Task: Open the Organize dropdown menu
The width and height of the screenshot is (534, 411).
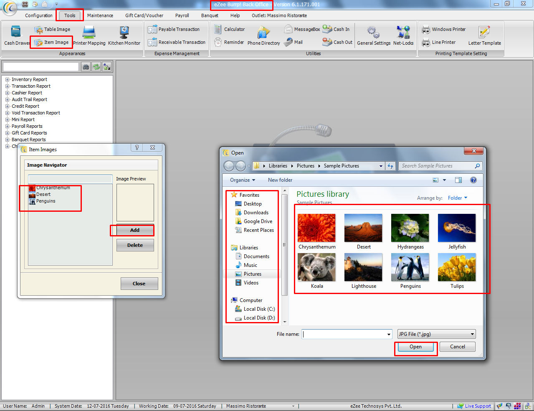Action: click(242, 180)
